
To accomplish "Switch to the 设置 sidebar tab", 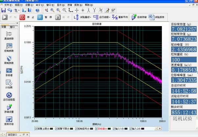I will click(x=4, y=27).
